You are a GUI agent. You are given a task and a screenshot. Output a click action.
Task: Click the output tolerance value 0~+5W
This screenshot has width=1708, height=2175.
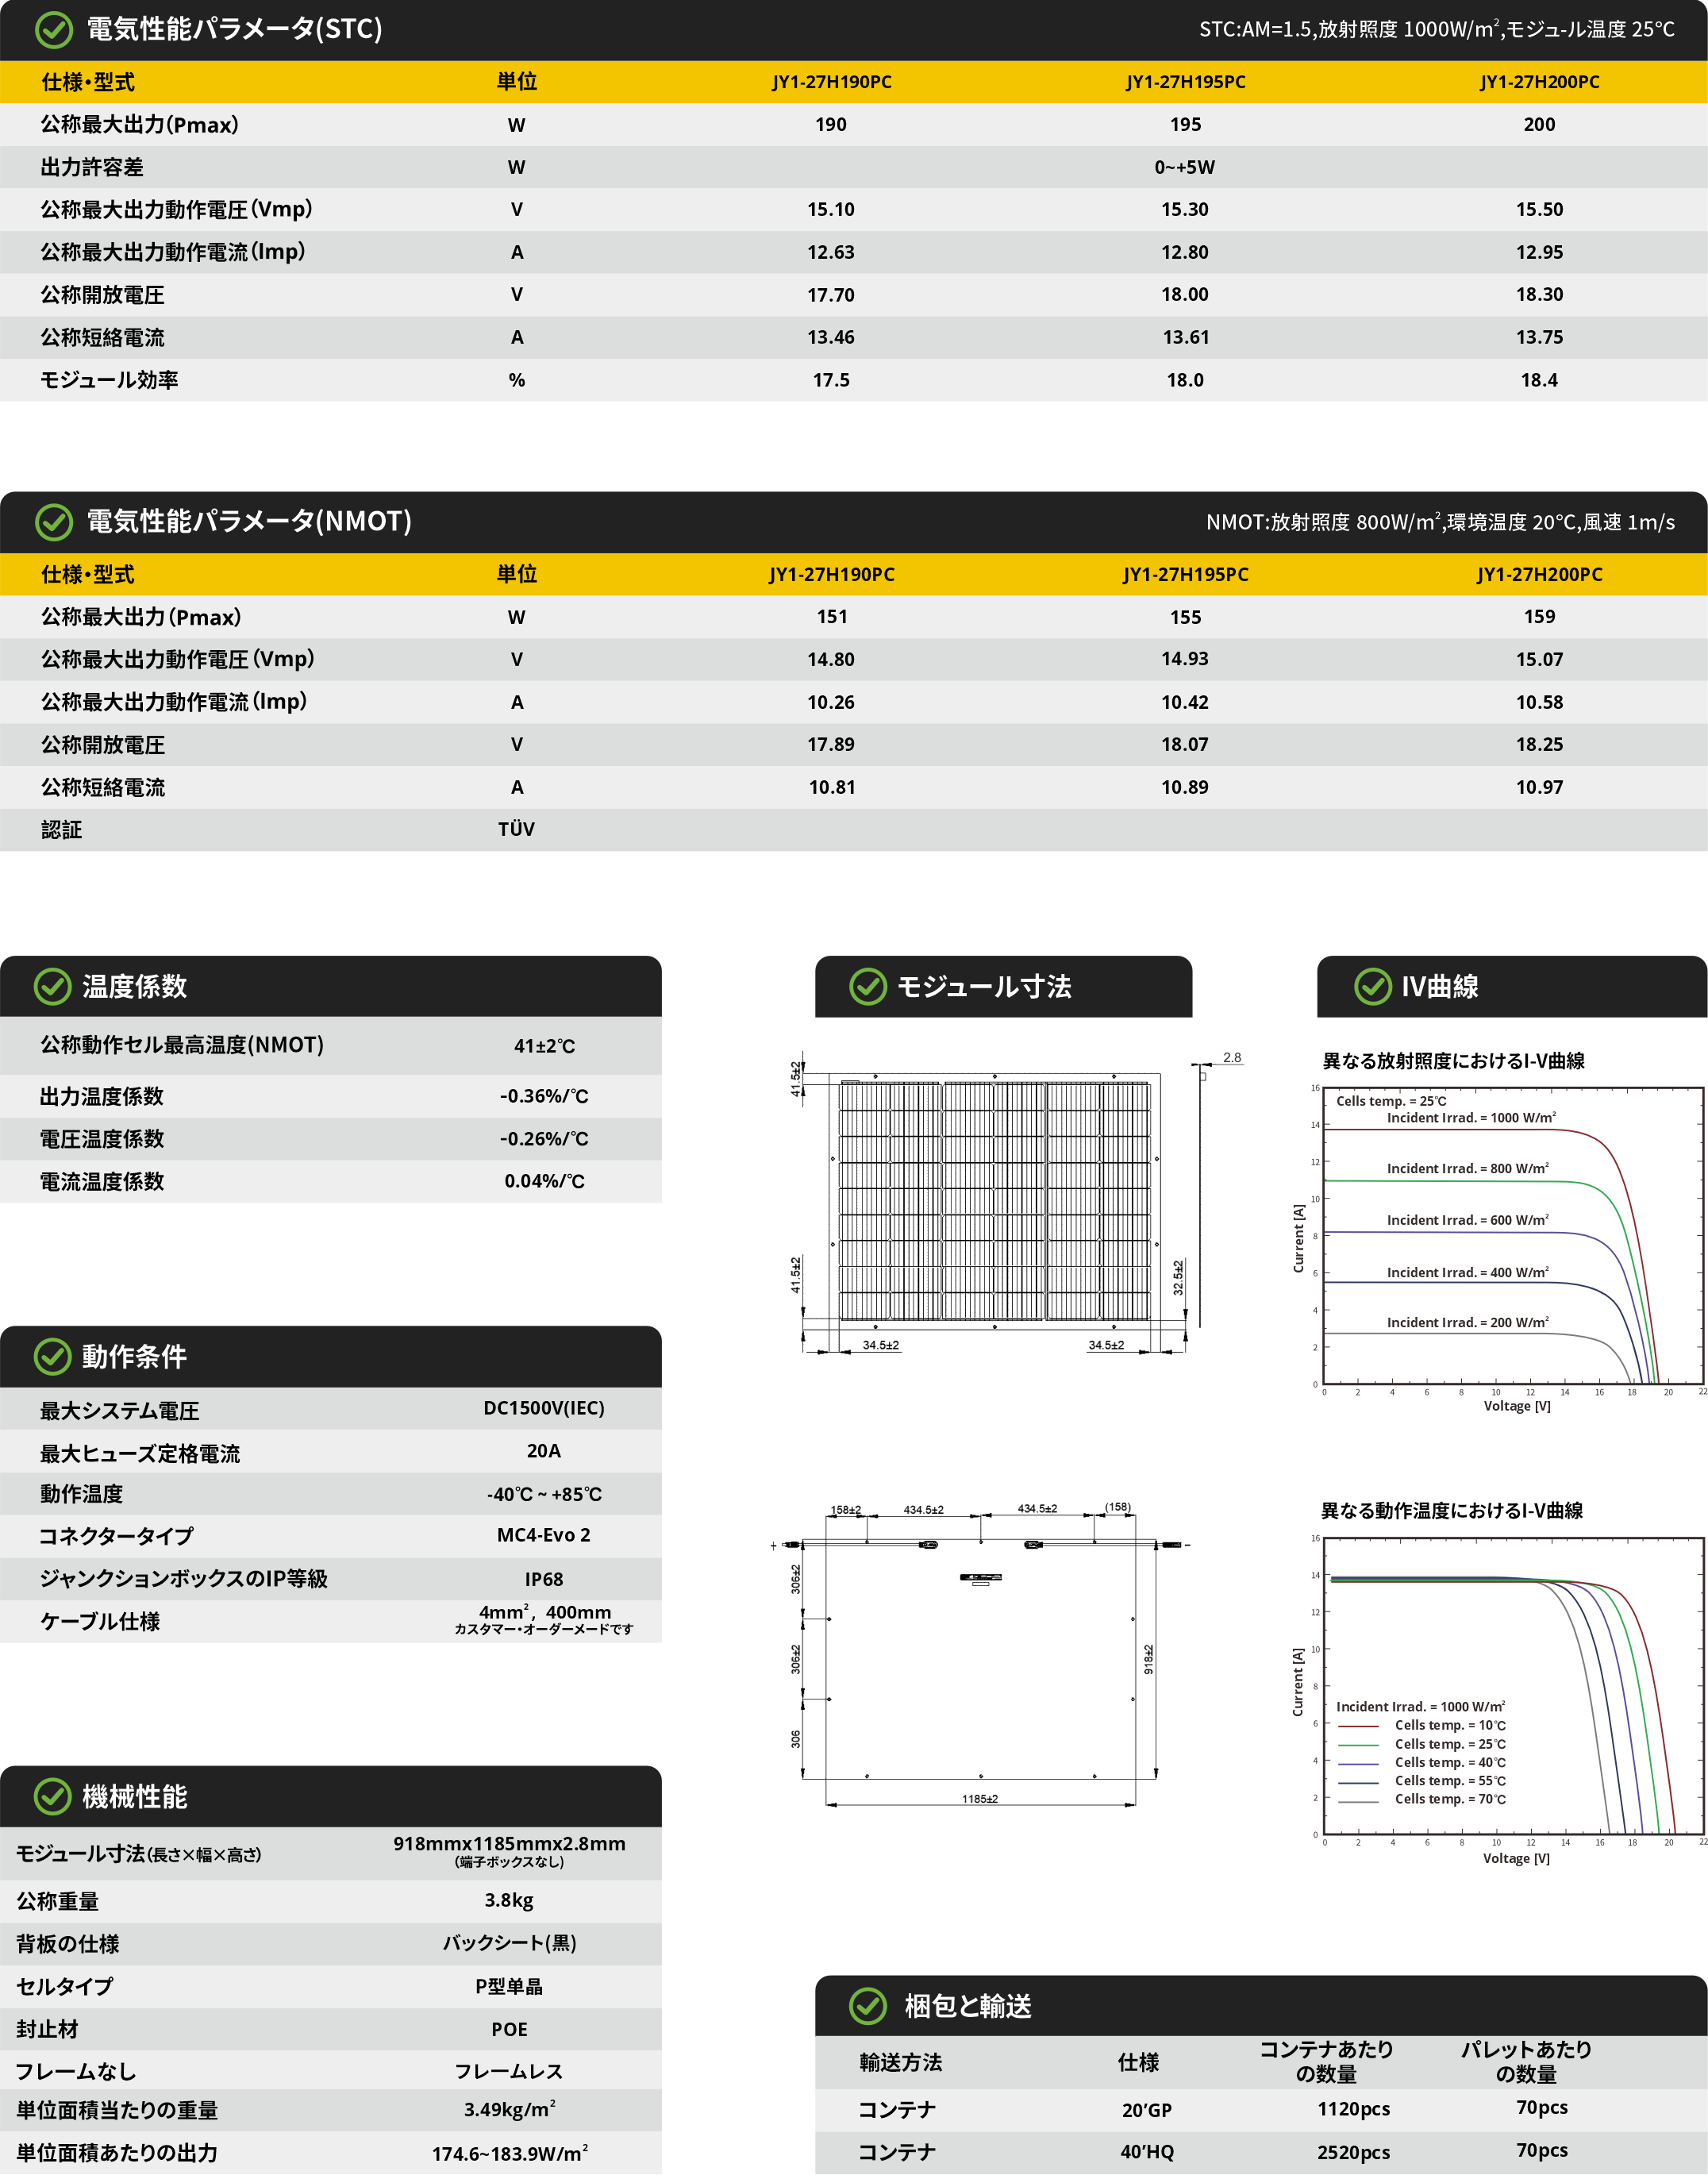1185,168
